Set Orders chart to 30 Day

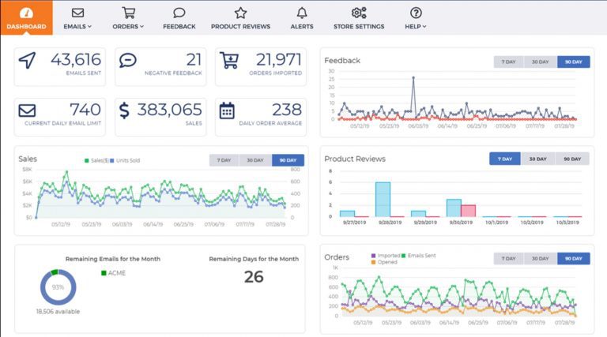pos(541,258)
